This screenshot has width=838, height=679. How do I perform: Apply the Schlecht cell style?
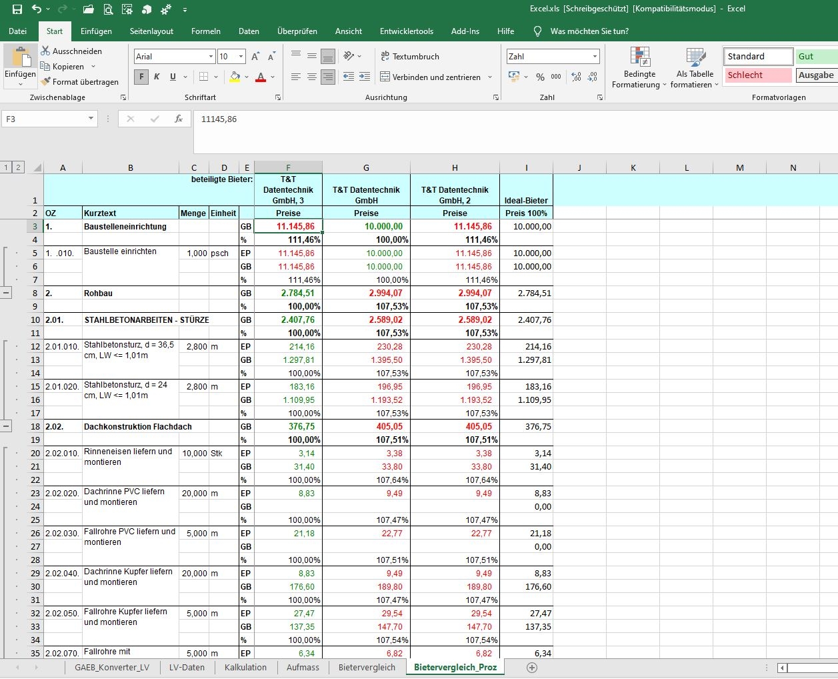tap(757, 75)
